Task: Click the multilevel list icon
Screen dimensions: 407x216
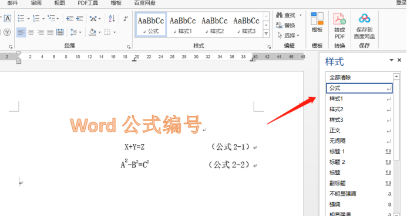Action: click(x=52, y=18)
